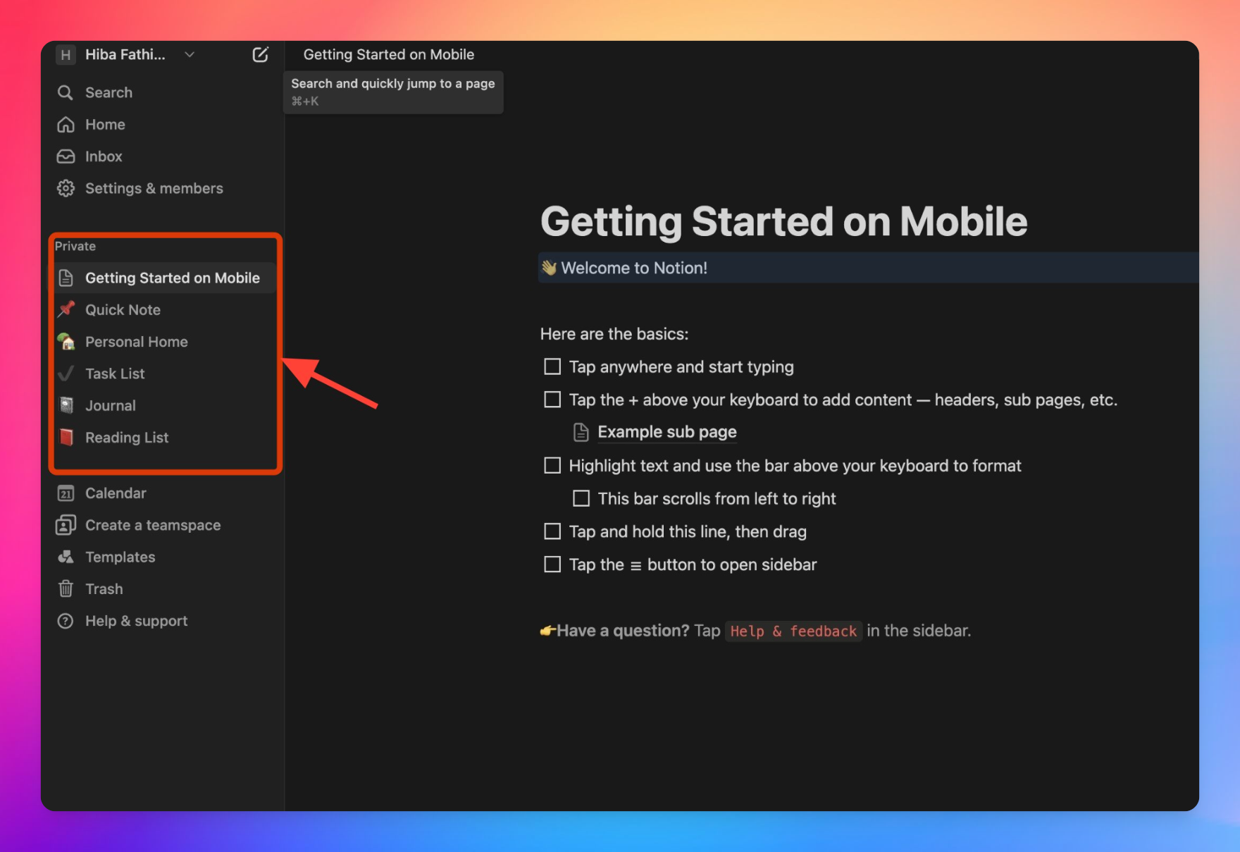Check 'Tap anywhere and start typing' box
This screenshot has width=1240, height=852.
coord(552,366)
